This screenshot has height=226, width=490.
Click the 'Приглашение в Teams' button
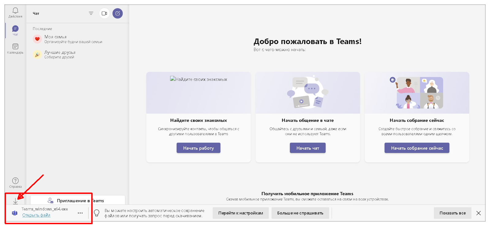(78, 201)
